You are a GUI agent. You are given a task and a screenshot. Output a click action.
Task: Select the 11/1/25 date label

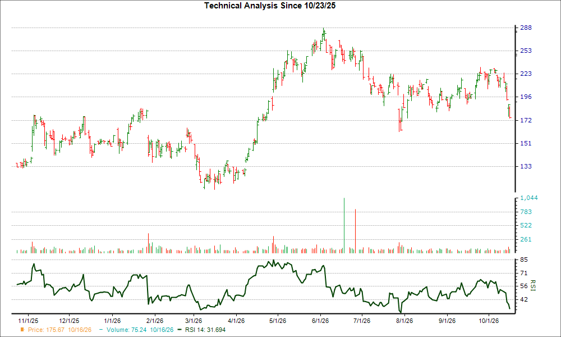click(28, 321)
